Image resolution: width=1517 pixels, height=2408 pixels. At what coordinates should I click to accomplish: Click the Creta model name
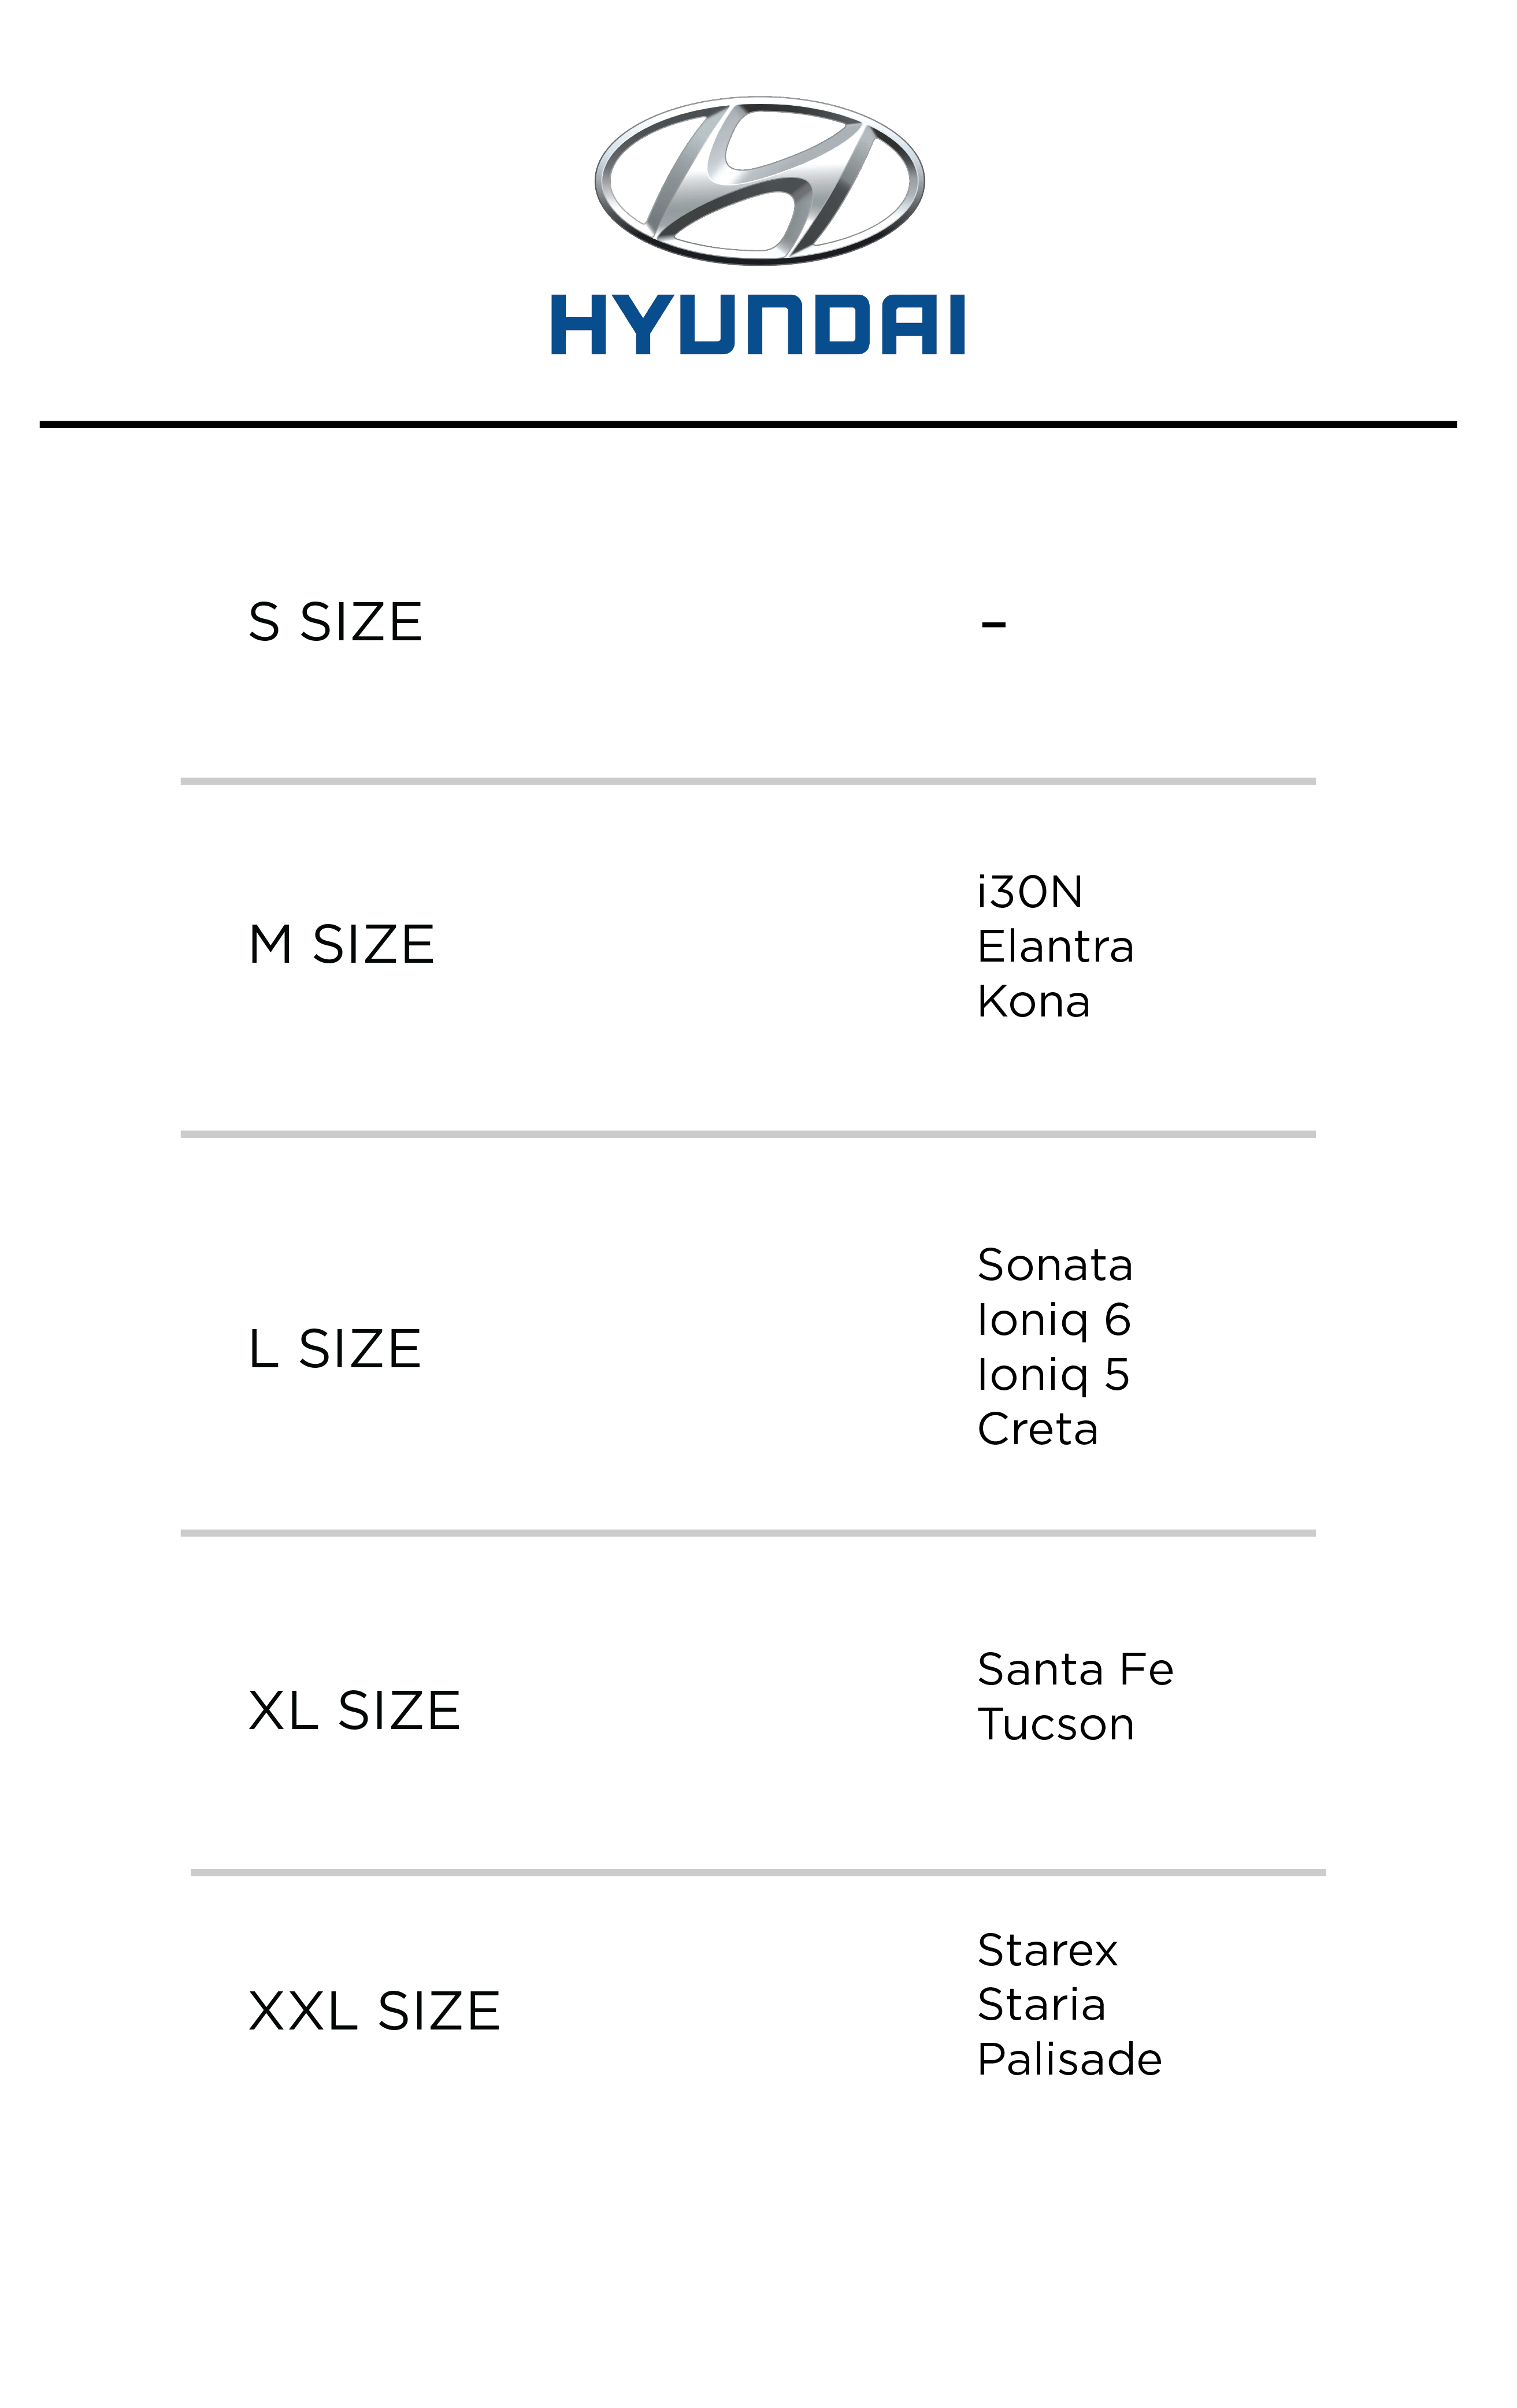point(1037,1430)
